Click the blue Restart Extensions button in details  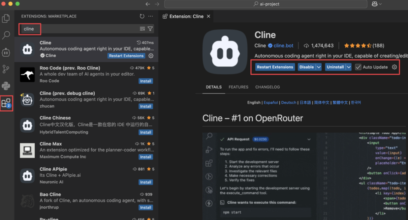click(275, 67)
